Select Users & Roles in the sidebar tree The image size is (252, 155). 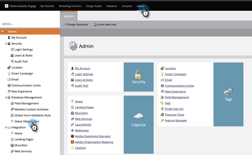point(23,56)
